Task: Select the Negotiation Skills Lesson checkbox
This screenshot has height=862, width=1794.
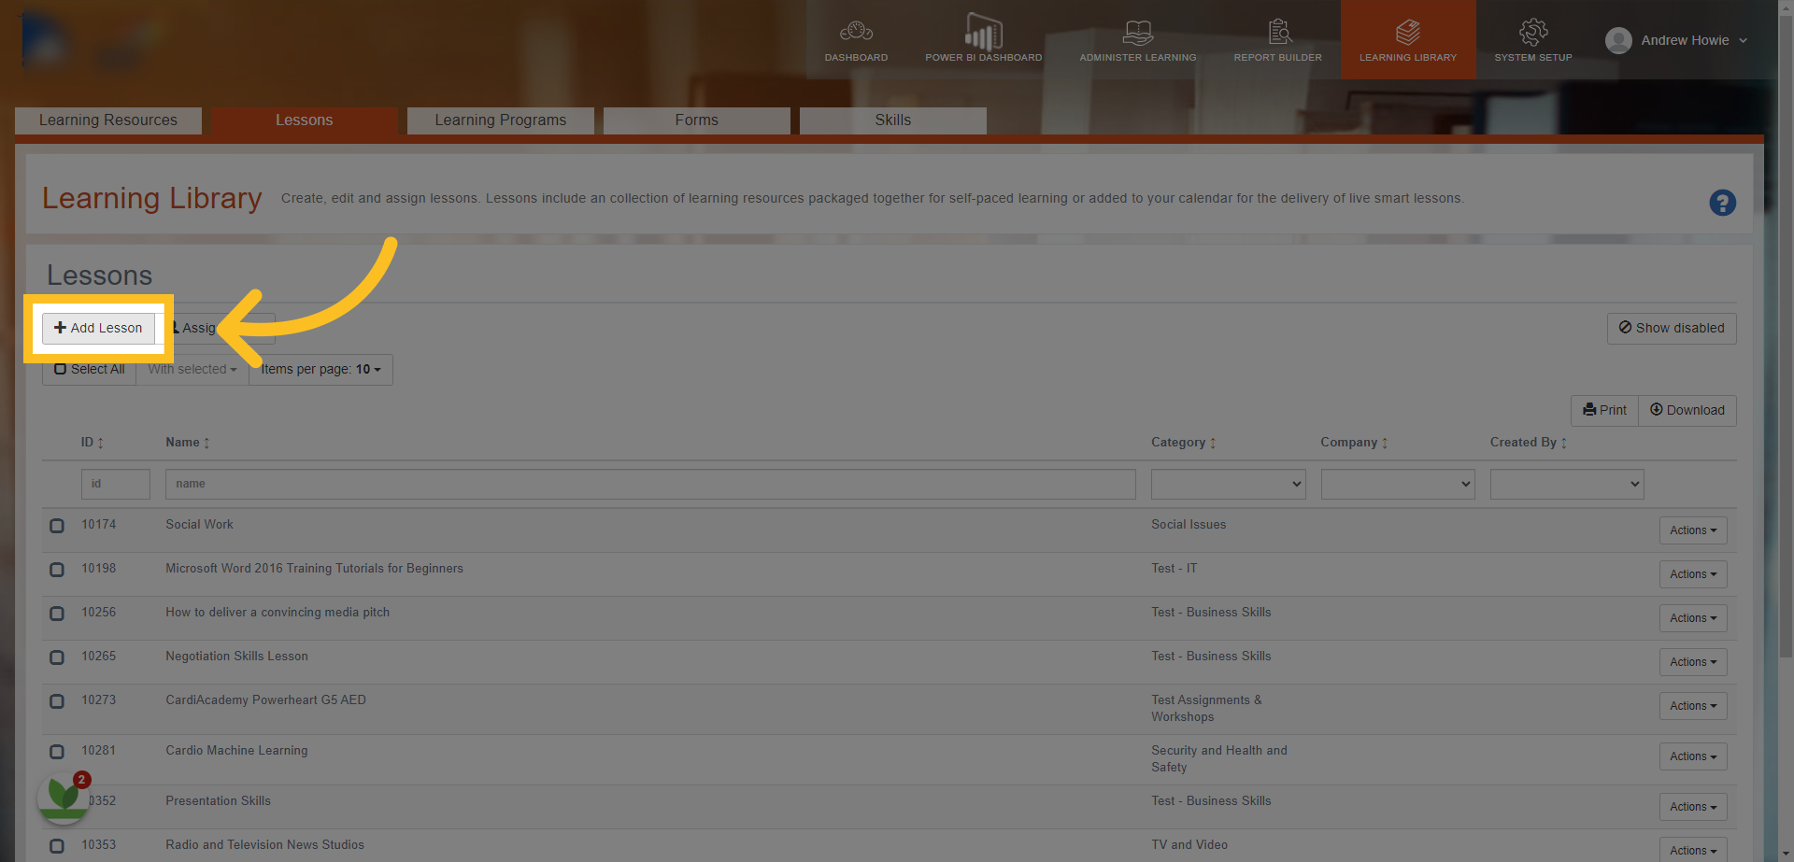Action: (57, 657)
